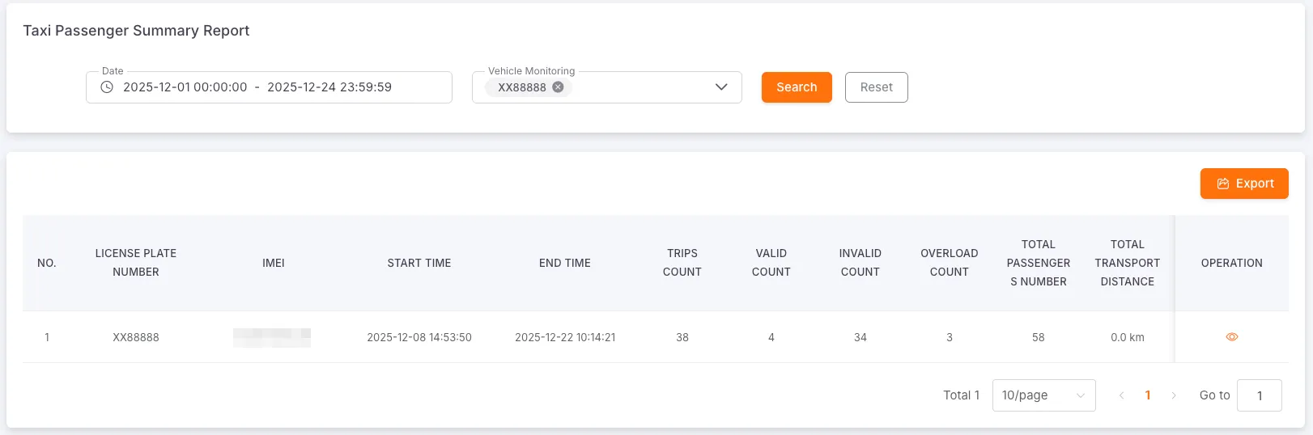Click the Total Transport Distance header
The image size is (1313, 435).
point(1127,263)
